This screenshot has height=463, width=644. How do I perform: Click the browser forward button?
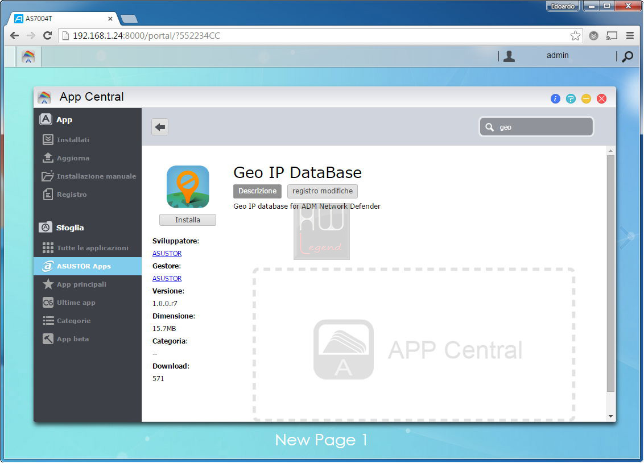[x=31, y=36]
